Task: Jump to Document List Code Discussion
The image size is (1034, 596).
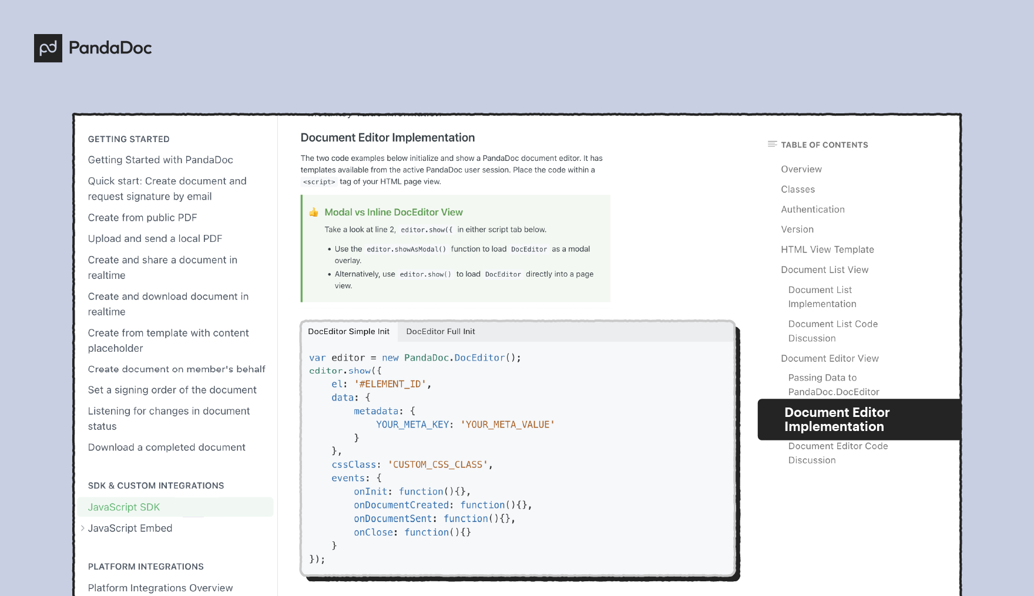Action: point(833,331)
